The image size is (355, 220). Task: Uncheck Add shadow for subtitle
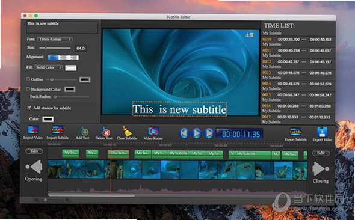pyautogui.click(x=29, y=108)
